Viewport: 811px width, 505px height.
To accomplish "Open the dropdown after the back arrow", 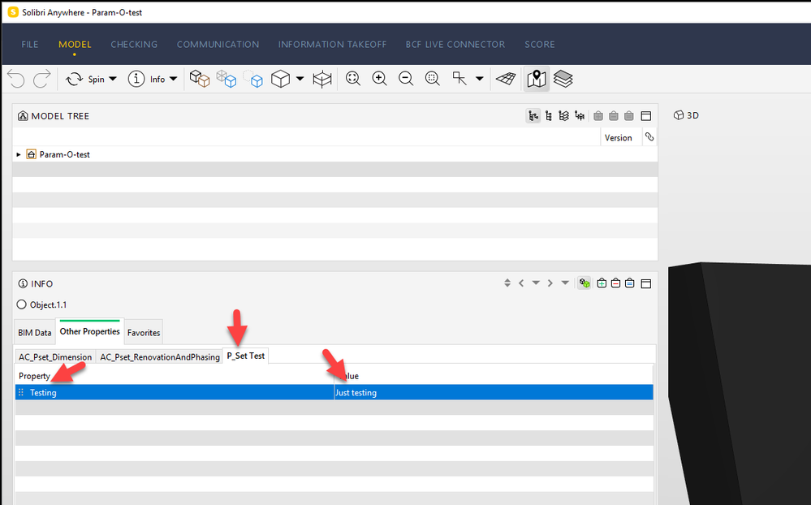I will [536, 283].
